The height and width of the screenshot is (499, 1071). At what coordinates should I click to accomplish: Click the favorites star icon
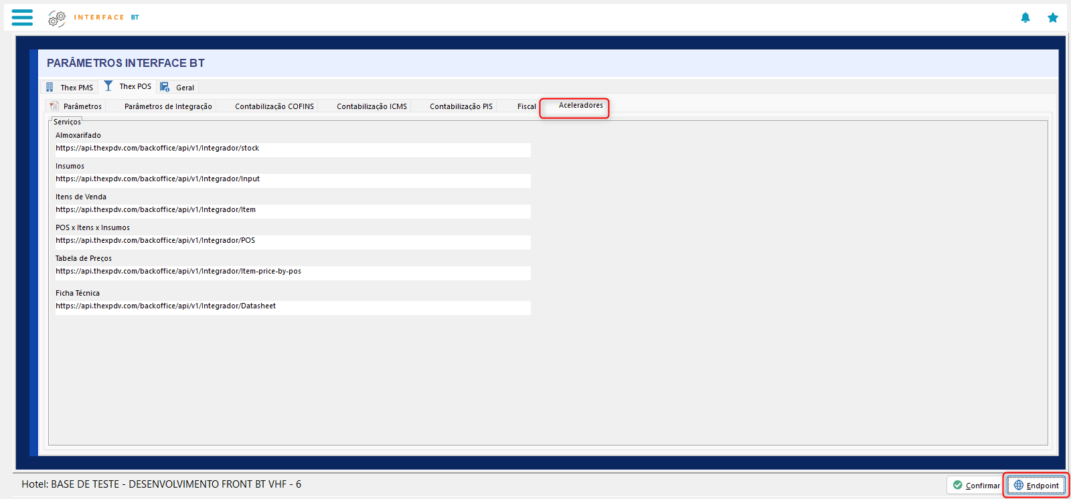point(1053,17)
